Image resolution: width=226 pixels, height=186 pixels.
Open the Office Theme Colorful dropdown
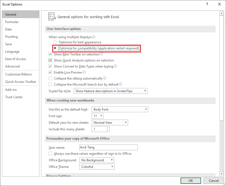pyautogui.click(x=97, y=167)
